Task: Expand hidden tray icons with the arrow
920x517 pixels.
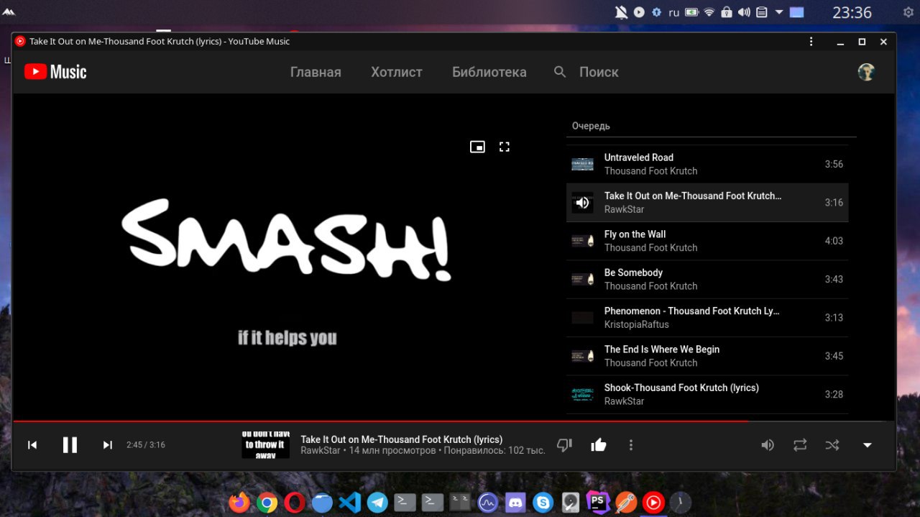Action: tap(779, 12)
